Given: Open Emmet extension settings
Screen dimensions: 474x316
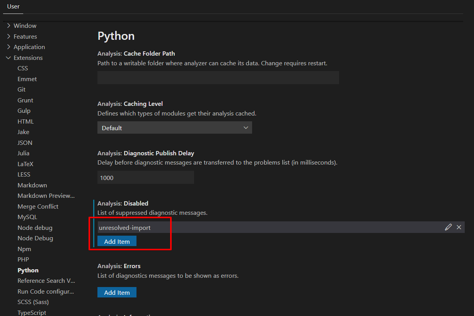Looking at the screenshot, I should coord(27,79).
